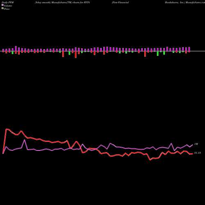Click the Price legend color swatch
The image size is (205, 205).
pyautogui.click(x=2, y=8)
